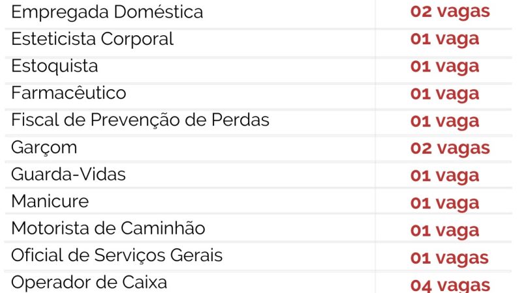Image resolution: width=522 pixels, height=293 pixels.
Task: Select the vacancy count beside Esteticista Corporal
Action: 444,39
